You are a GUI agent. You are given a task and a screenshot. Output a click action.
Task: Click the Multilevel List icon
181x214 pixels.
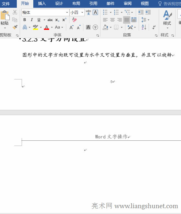[127, 12]
